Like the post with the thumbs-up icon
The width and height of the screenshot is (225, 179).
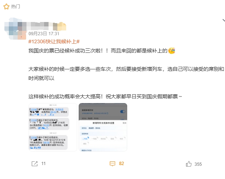(189, 164)
